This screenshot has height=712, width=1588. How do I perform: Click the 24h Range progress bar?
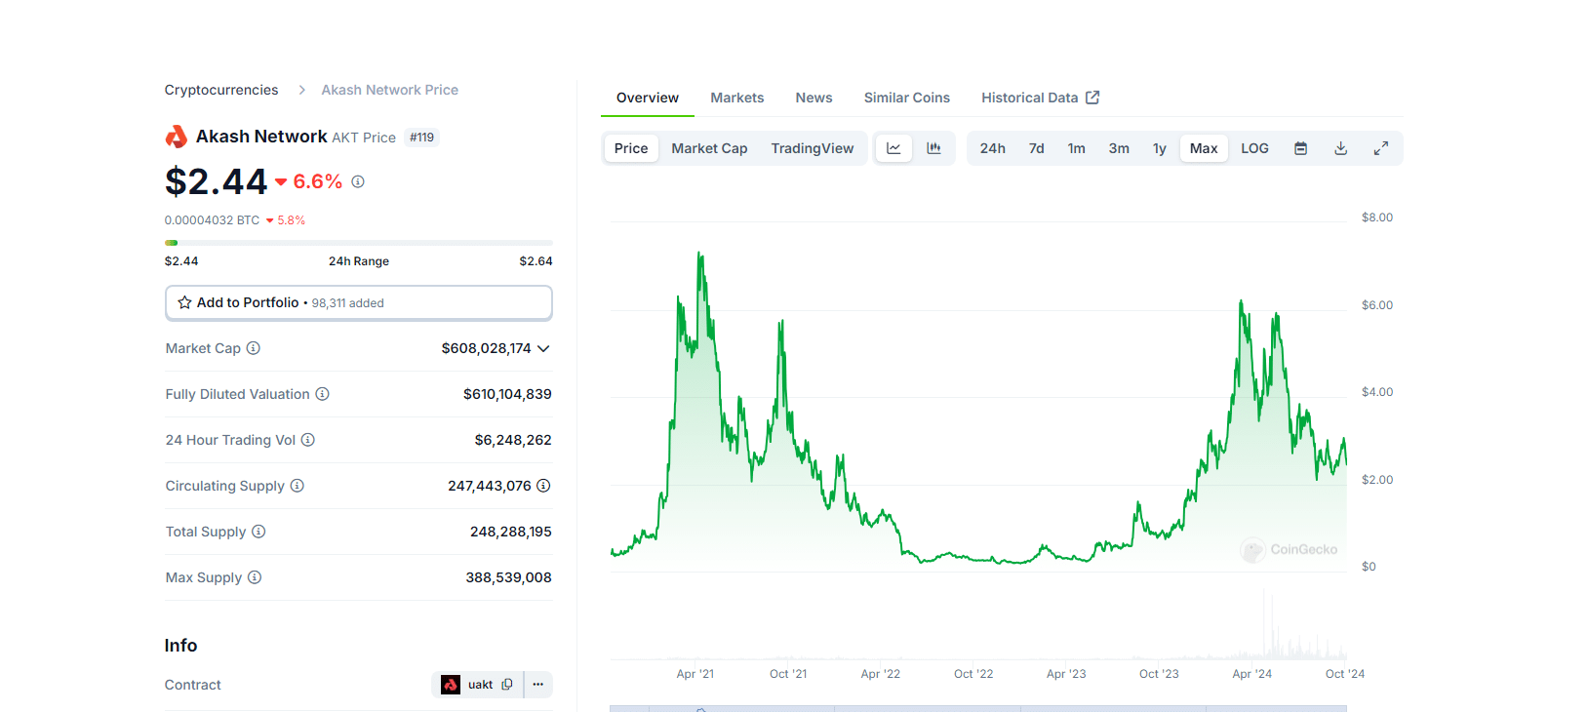tap(359, 243)
